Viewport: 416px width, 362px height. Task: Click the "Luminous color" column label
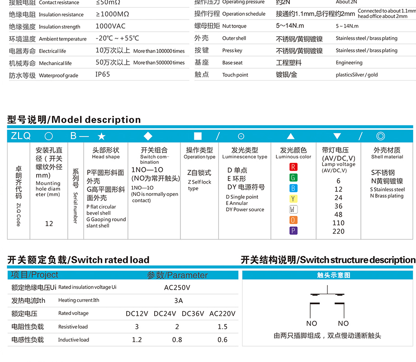(293, 157)
